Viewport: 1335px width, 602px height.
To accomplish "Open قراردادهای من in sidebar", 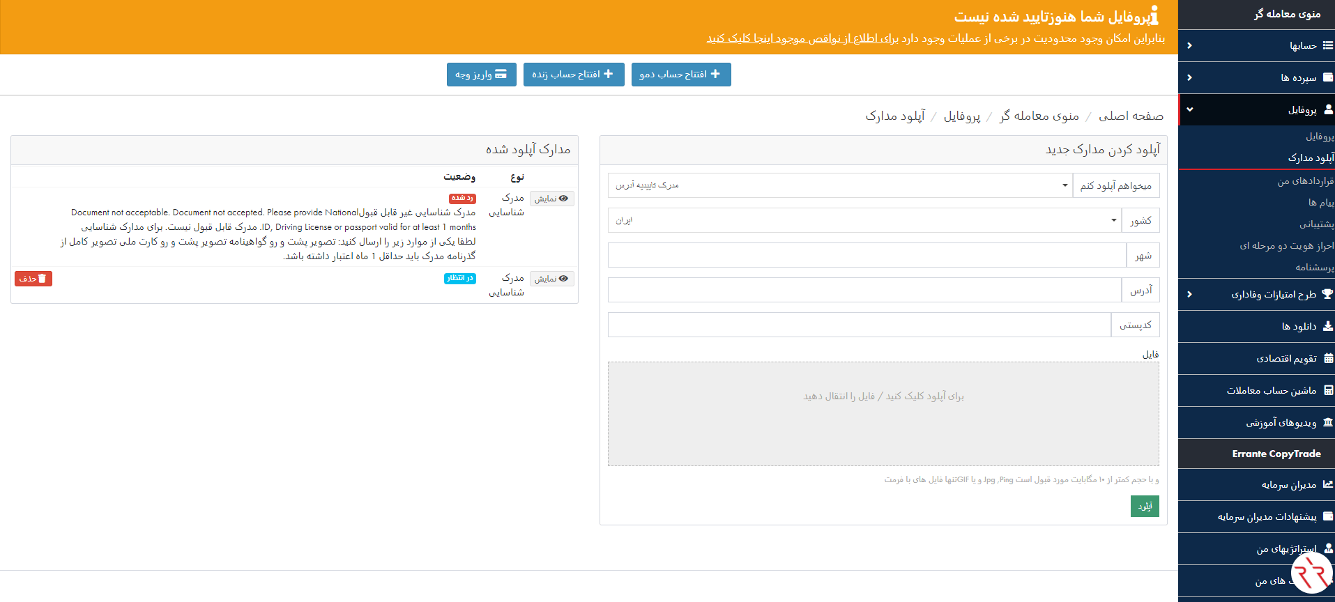I will [1305, 180].
